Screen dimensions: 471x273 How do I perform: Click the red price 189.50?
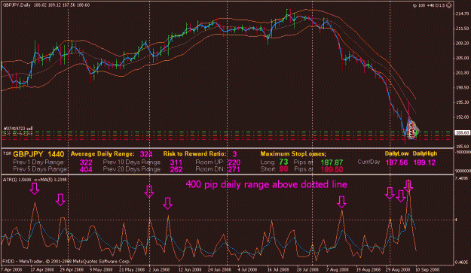point(332,170)
